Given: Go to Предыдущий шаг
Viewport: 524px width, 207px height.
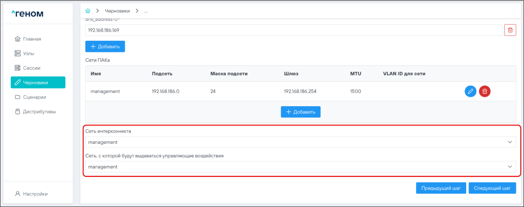Looking at the screenshot, I should tap(441, 188).
